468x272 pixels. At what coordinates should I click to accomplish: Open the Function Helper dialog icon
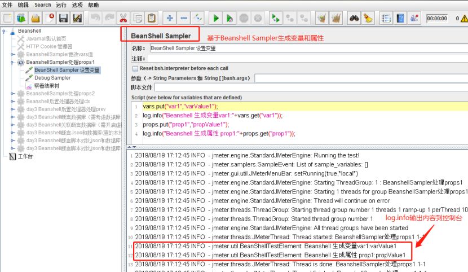click(386, 18)
